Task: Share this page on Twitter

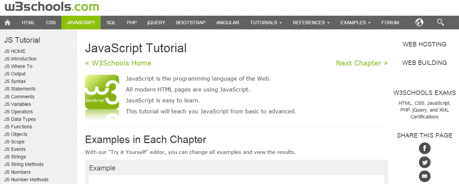Action: coord(424,162)
